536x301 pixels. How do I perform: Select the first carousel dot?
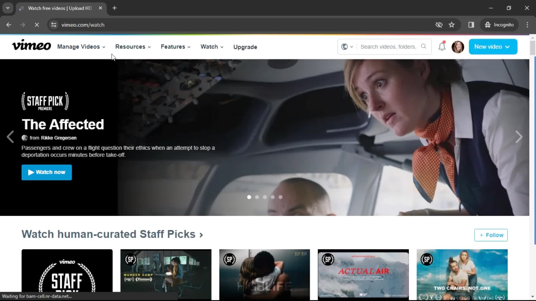coord(249,197)
